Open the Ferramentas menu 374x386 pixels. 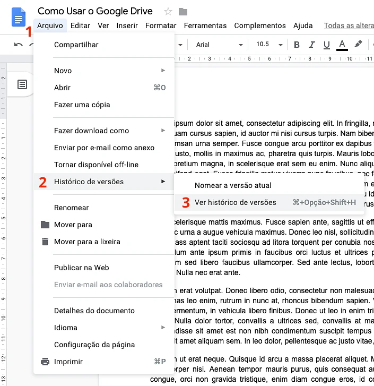coord(205,25)
